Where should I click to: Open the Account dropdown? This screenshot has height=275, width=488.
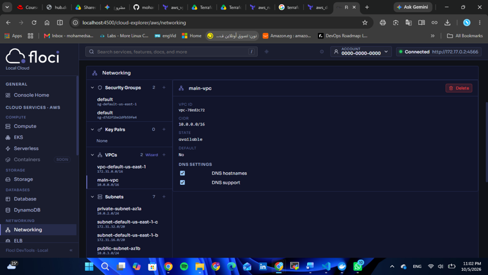click(x=361, y=52)
